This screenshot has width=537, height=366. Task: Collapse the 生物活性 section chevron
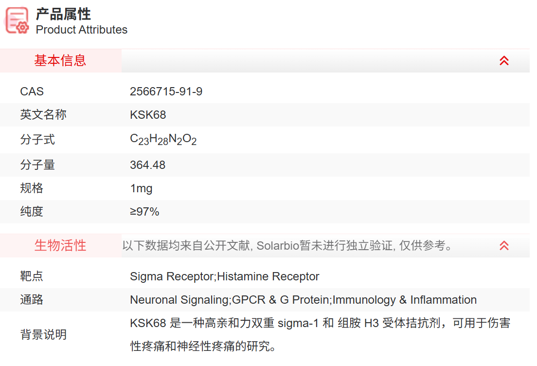504,246
